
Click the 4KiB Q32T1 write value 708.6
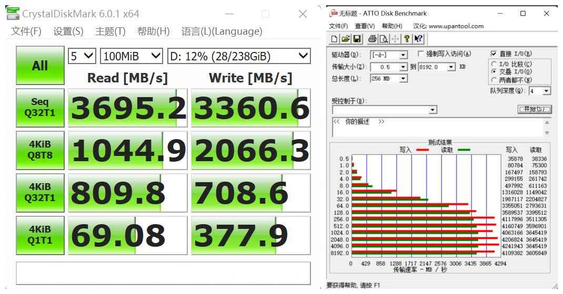click(x=251, y=193)
